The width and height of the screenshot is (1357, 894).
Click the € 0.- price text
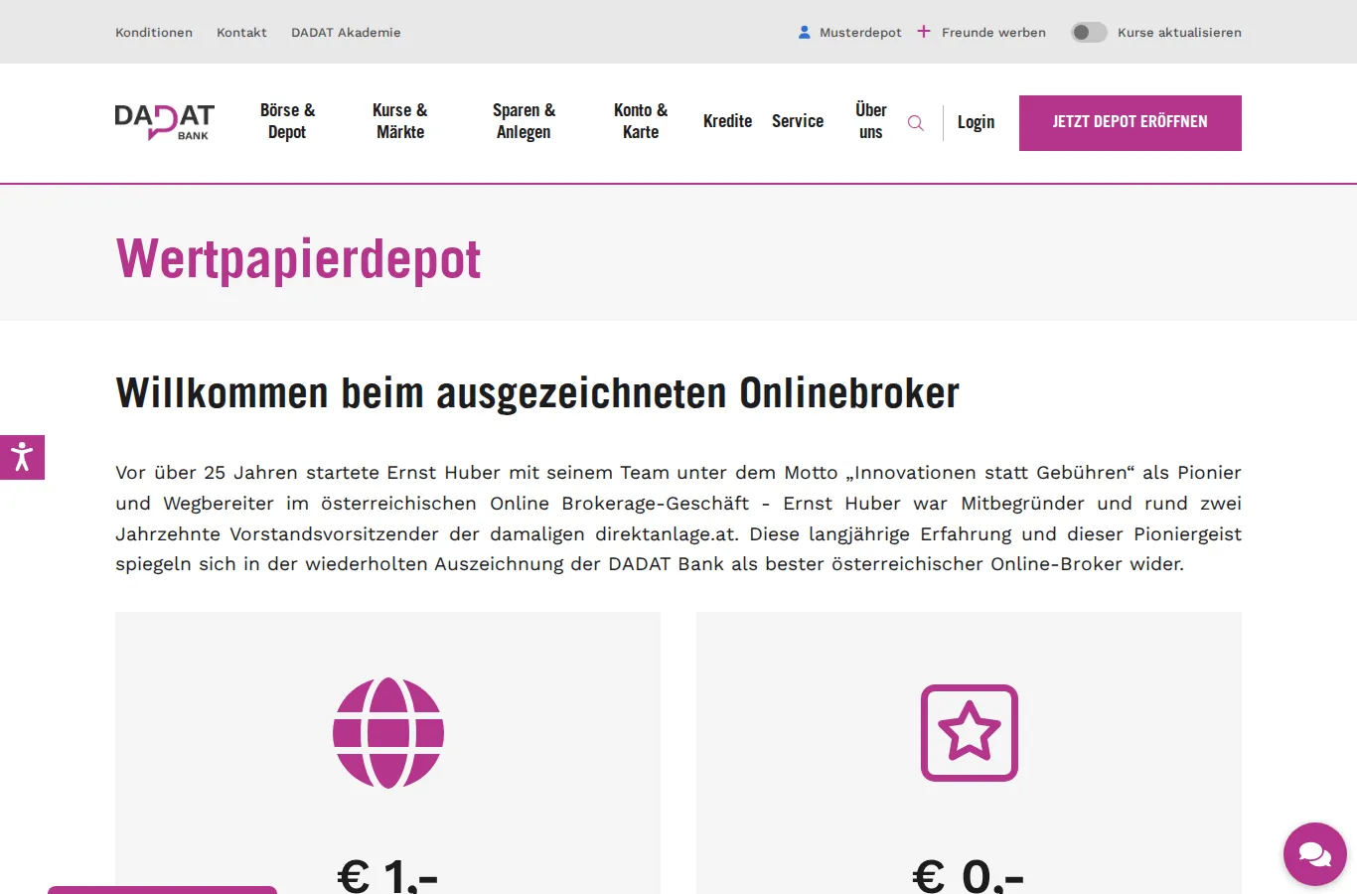point(969,875)
